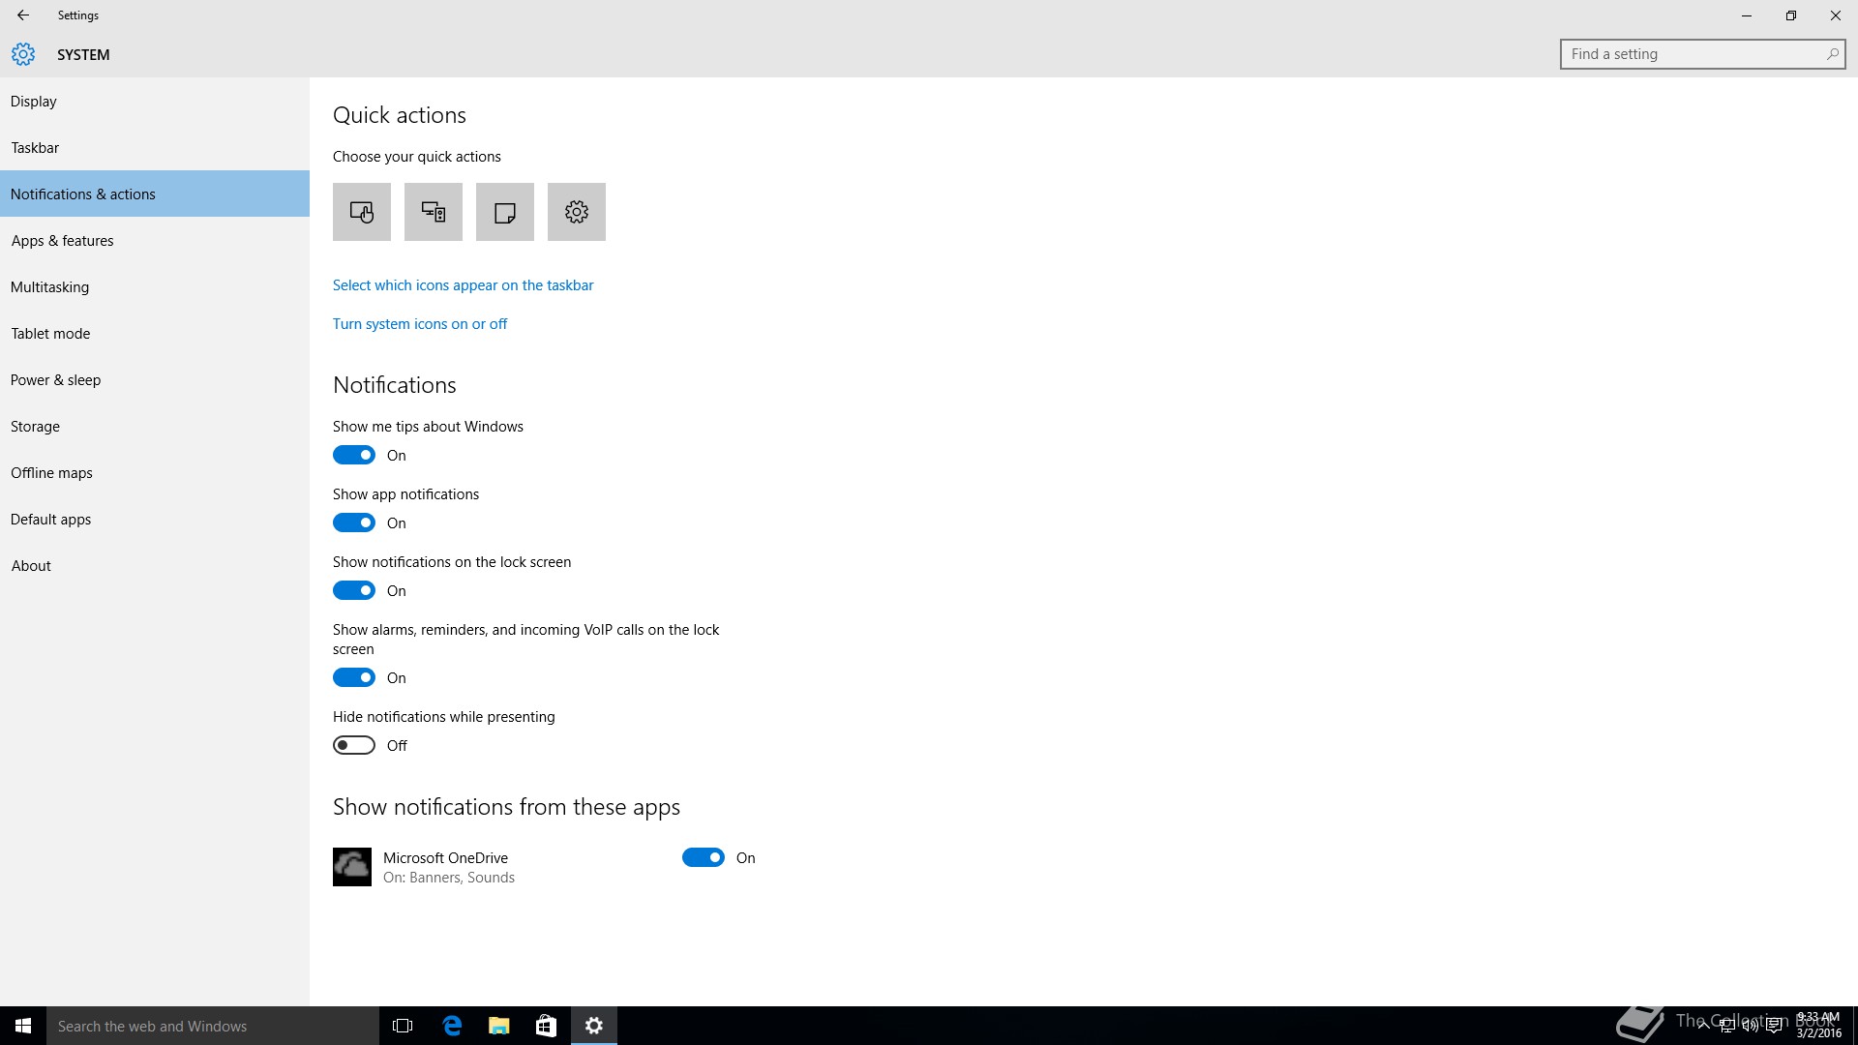Turn off Show me tips about Windows
The width and height of the screenshot is (1858, 1045).
(354, 455)
